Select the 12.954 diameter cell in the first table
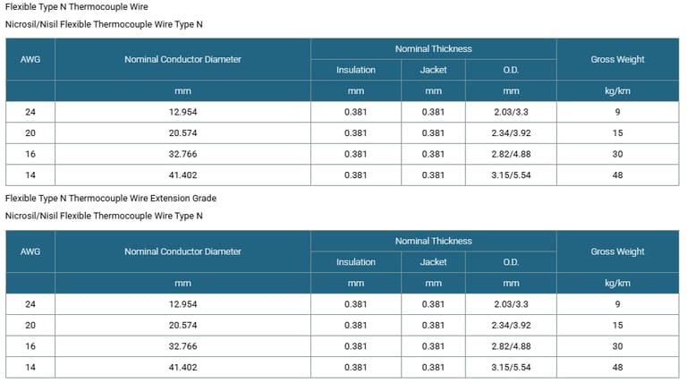Viewport: 687px width, 383px height. (x=182, y=112)
